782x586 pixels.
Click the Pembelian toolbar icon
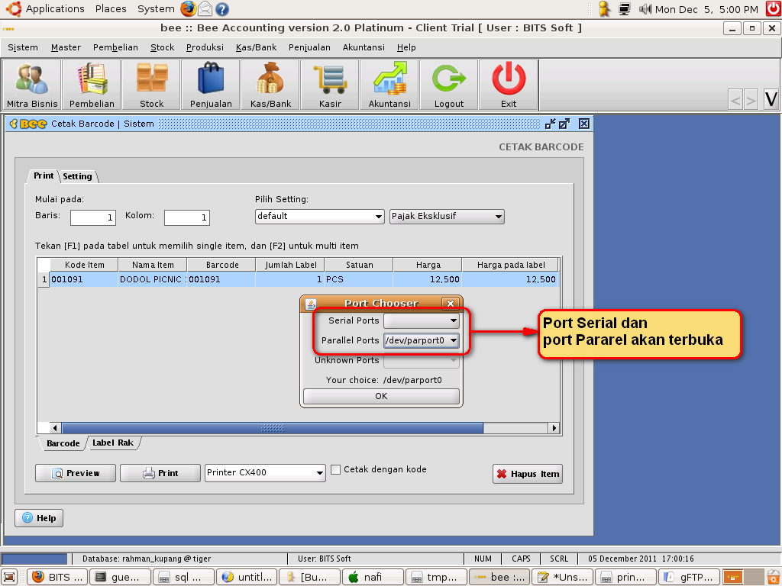(x=92, y=85)
